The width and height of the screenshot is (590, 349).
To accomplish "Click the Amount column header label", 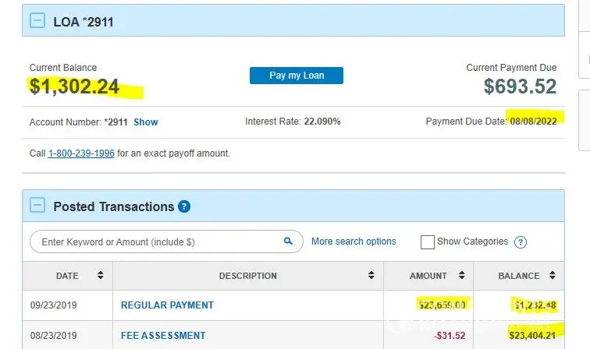I will click(428, 276).
